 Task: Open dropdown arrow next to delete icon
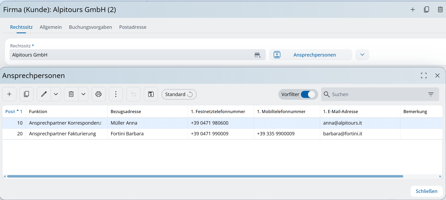[x=83, y=94]
